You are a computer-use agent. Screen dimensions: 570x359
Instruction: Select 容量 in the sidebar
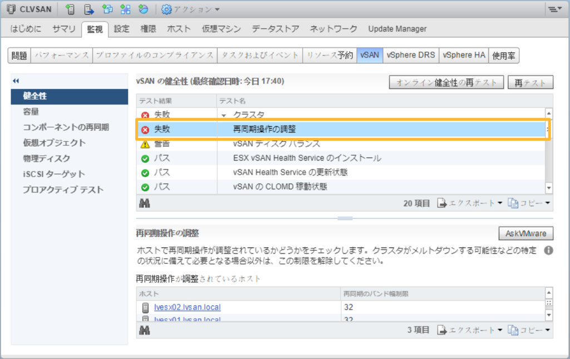(x=70, y=112)
